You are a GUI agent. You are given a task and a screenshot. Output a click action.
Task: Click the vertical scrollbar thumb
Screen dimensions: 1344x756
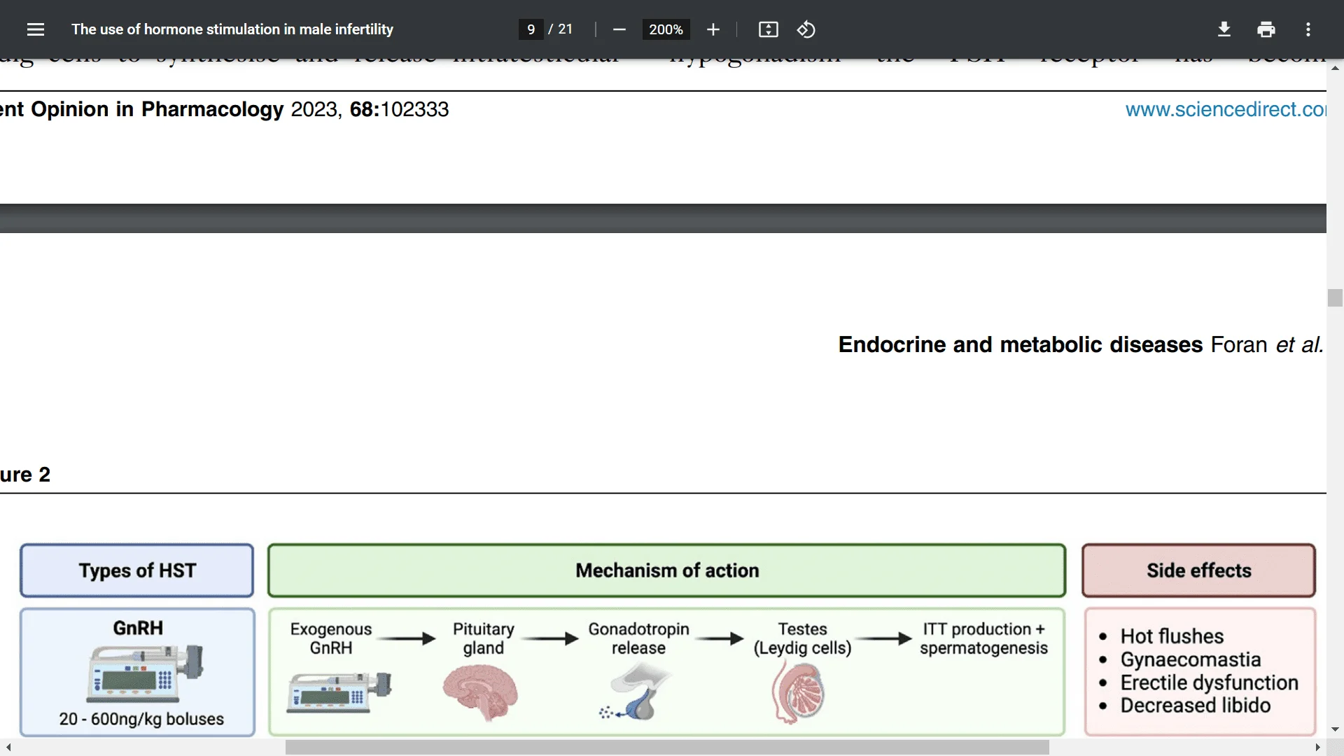tap(1335, 297)
